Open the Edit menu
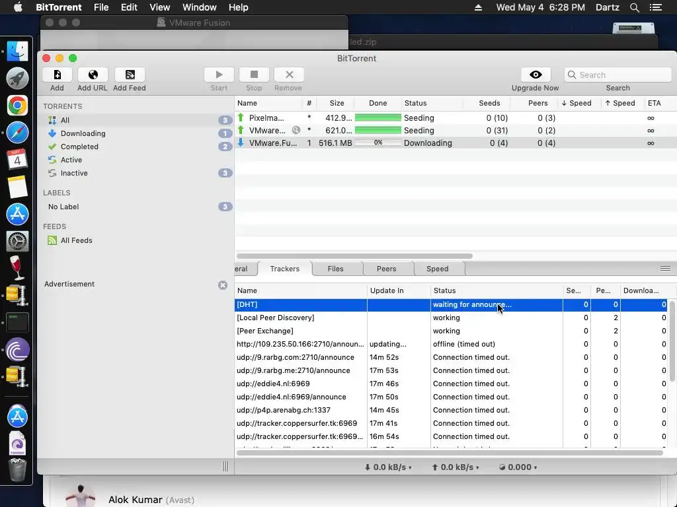 pos(129,7)
